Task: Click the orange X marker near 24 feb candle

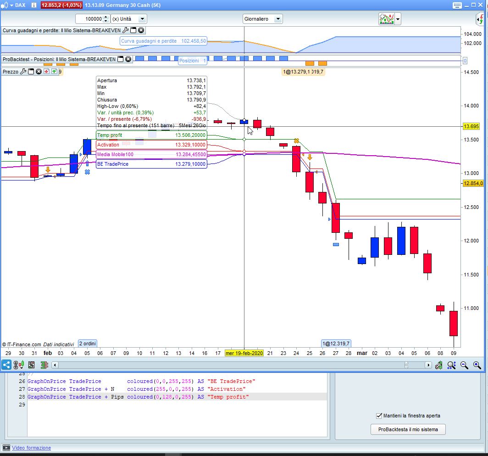Action: pyautogui.click(x=297, y=141)
